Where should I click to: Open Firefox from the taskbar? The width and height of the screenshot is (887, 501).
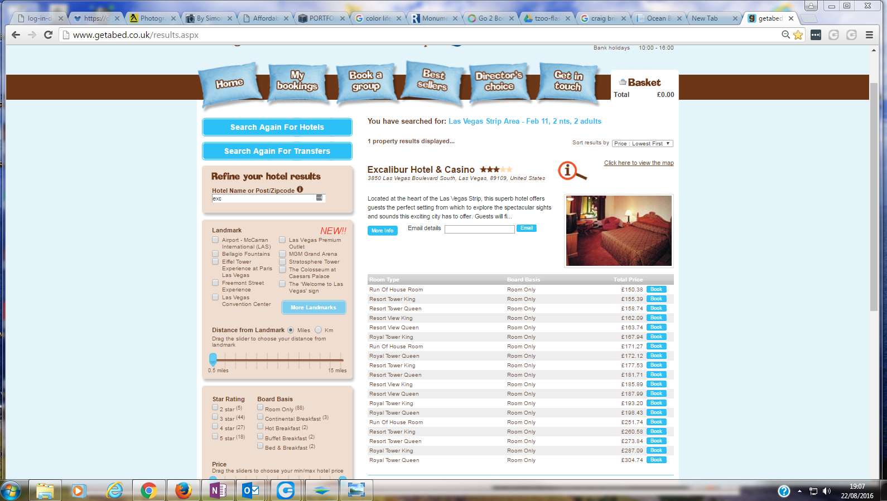(x=183, y=490)
